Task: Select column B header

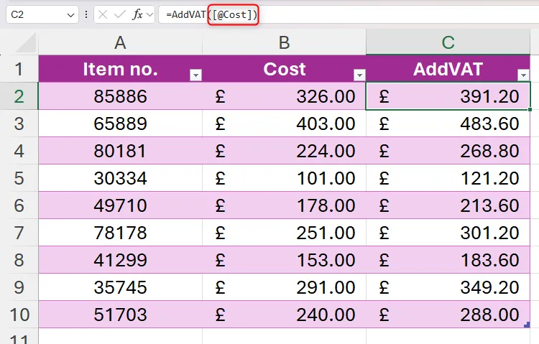Action: point(284,43)
